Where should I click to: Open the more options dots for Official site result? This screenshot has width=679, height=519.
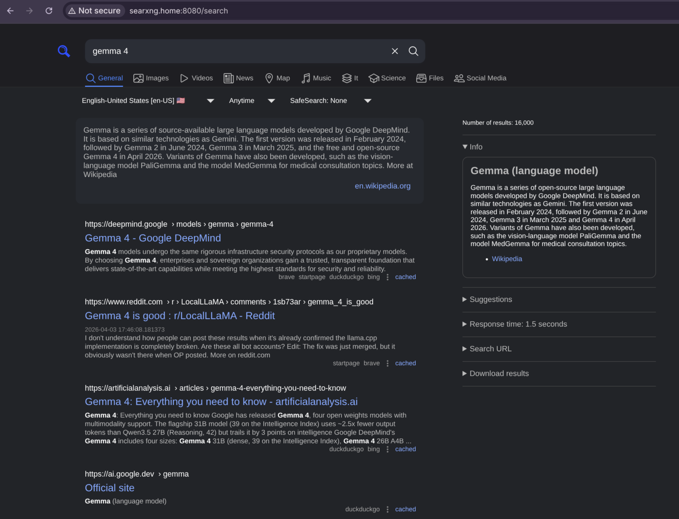(387, 509)
